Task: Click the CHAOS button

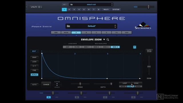Action: pos(46,85)
